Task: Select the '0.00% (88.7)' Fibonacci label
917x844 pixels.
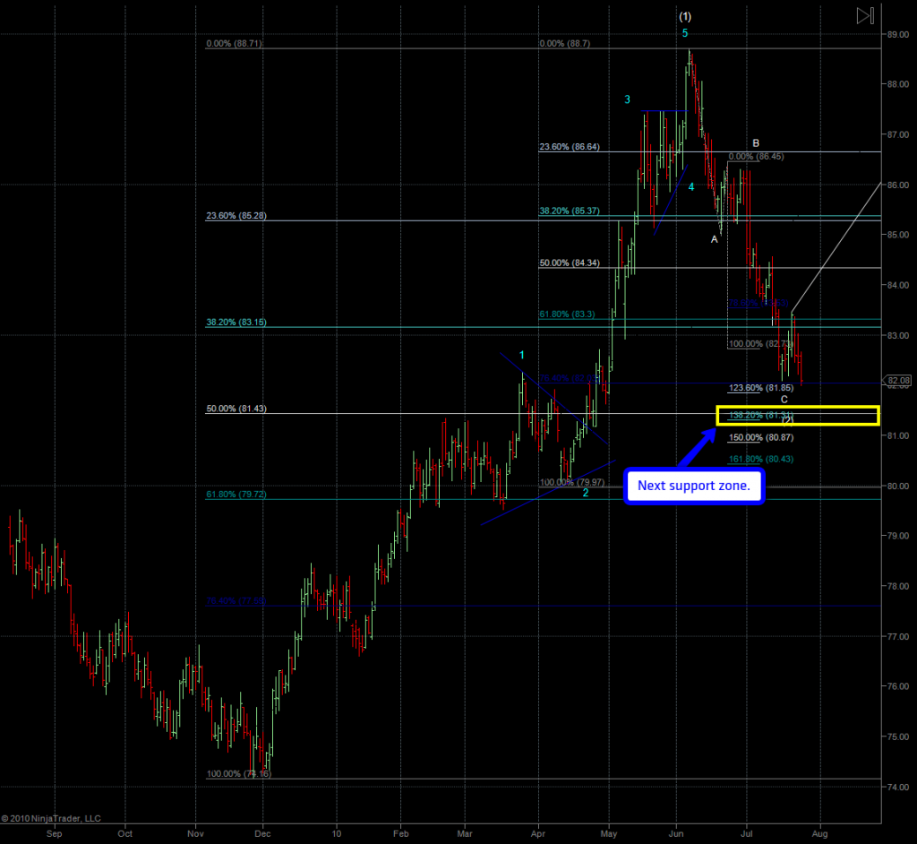Action: click(565, 44)
